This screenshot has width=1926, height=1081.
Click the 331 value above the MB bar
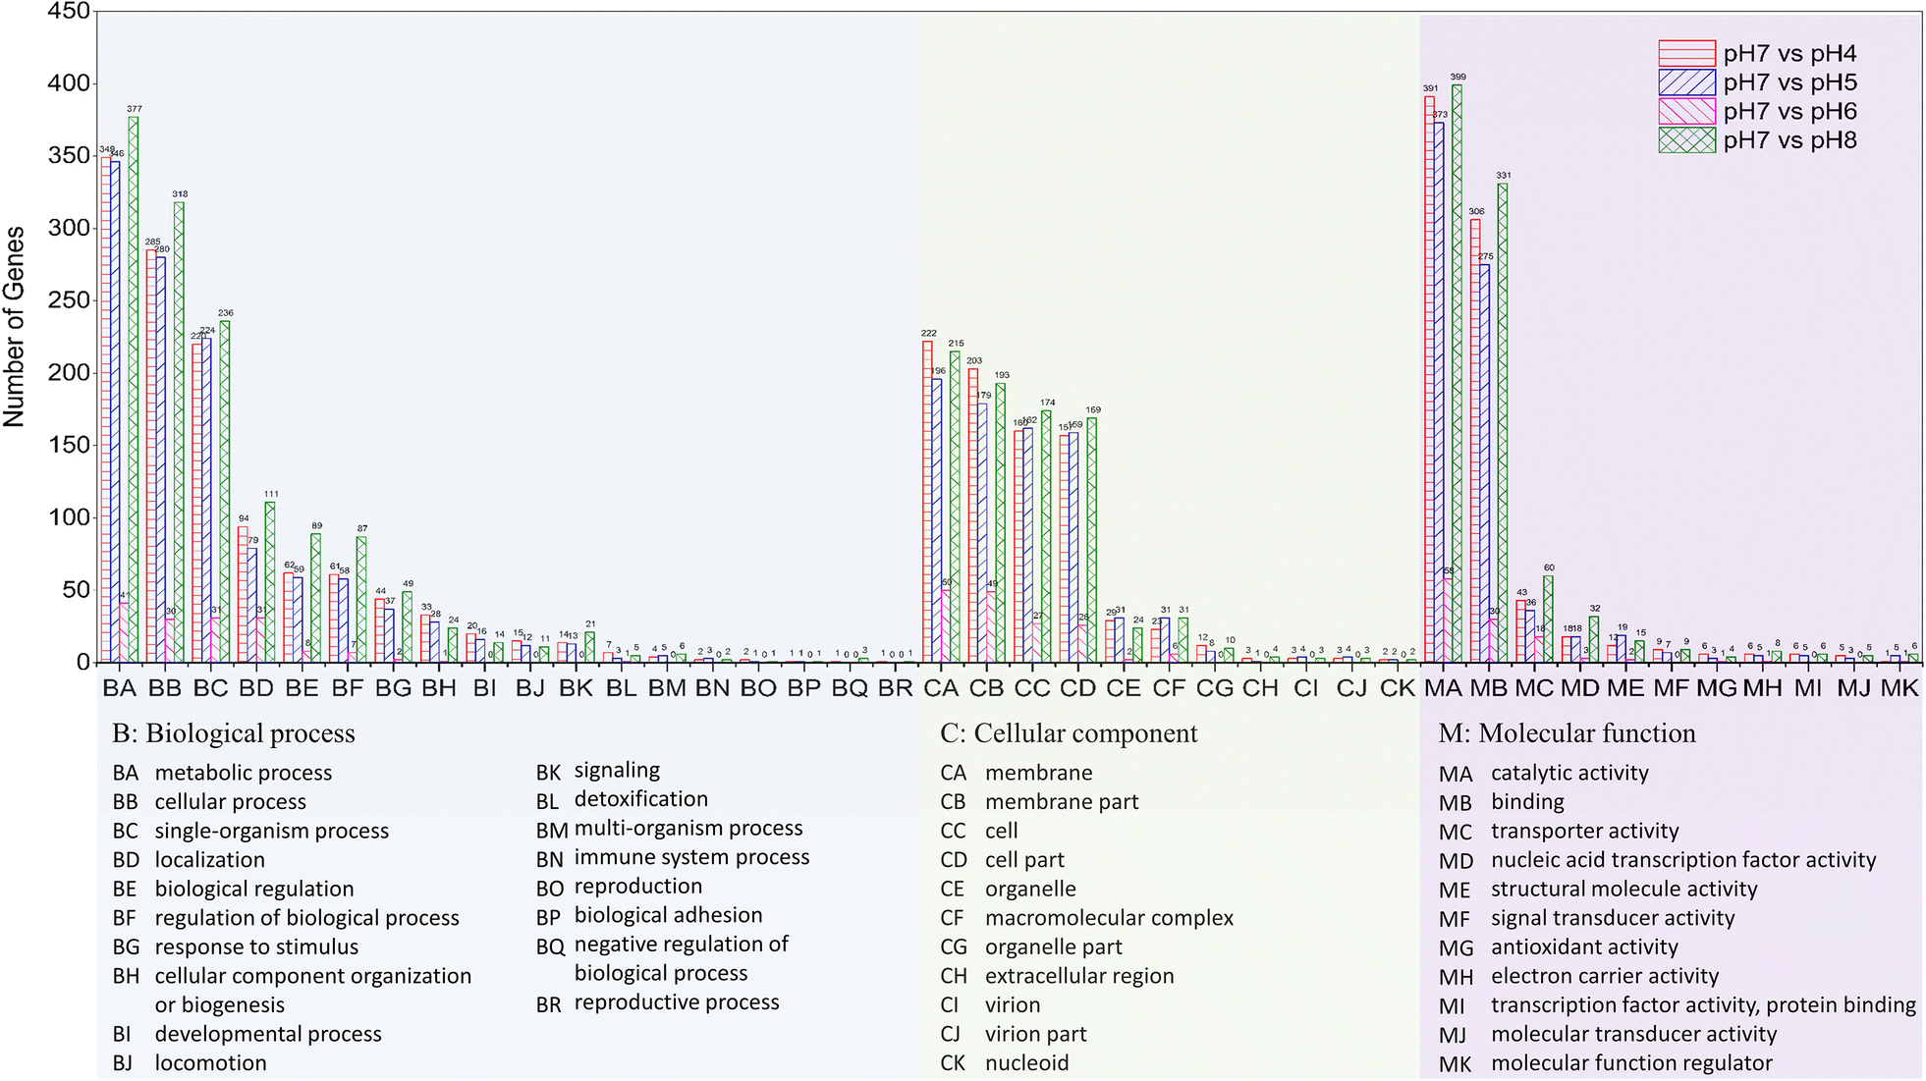(1504, 176)
